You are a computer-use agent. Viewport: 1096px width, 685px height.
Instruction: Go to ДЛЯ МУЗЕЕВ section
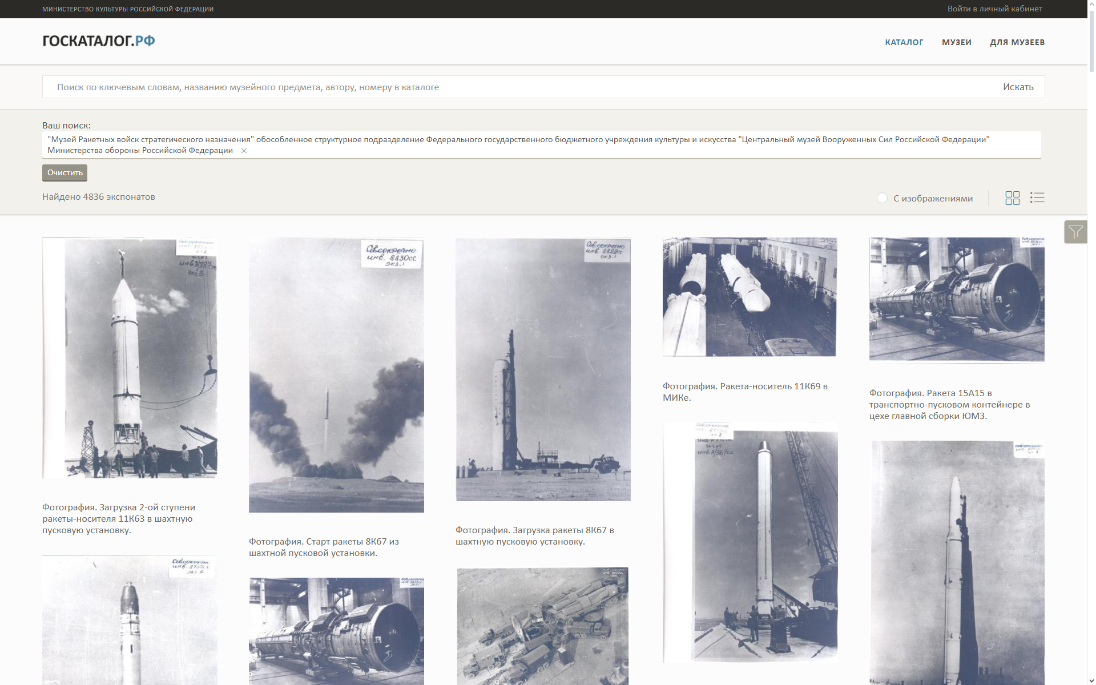click(1017, 42)
